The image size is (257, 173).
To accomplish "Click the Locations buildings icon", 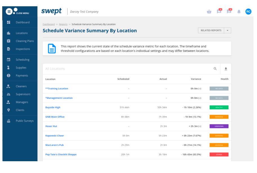I will [8, 33].
